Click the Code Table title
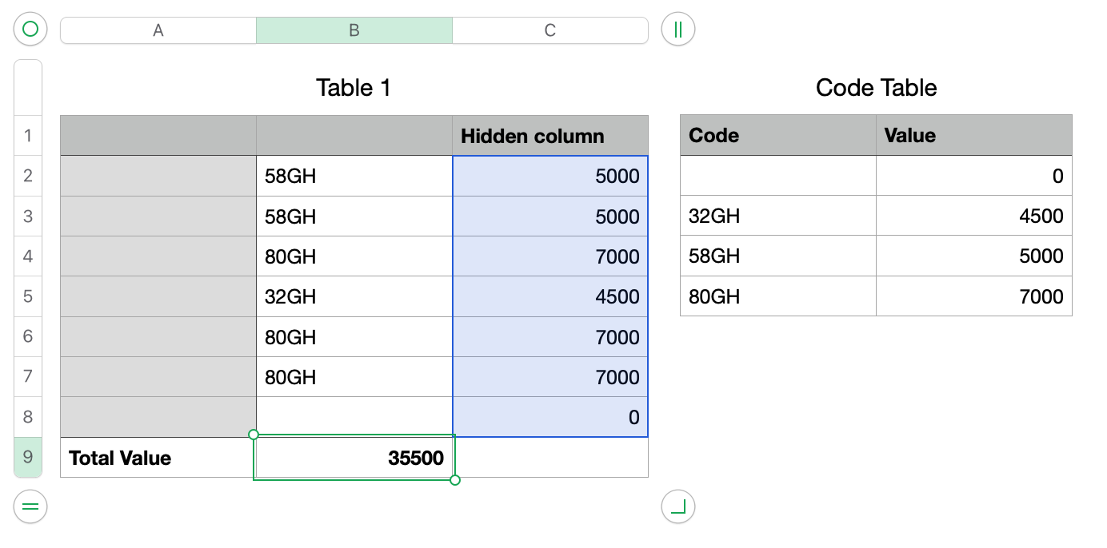Image resolution: width=1107 pixels, height=548 pixels. (875, 88)
